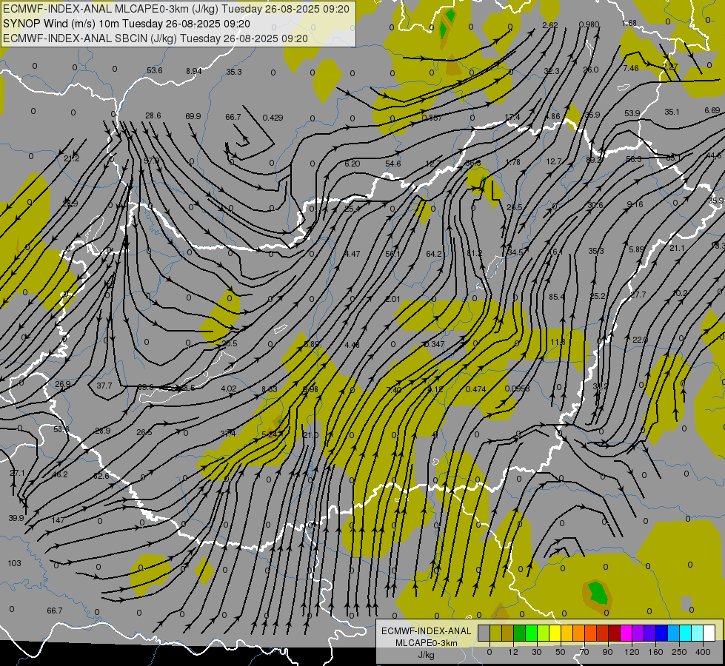The width and height of the screenshot is (725, 666).
Task: Click the dark green legend swatch right of the 12 tick
Action: click(x=520, y=633)
